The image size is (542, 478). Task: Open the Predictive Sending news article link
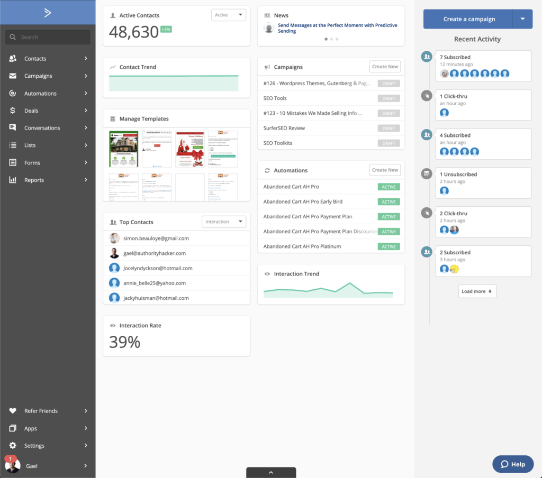pyautogui.click(x=337, y=28)
